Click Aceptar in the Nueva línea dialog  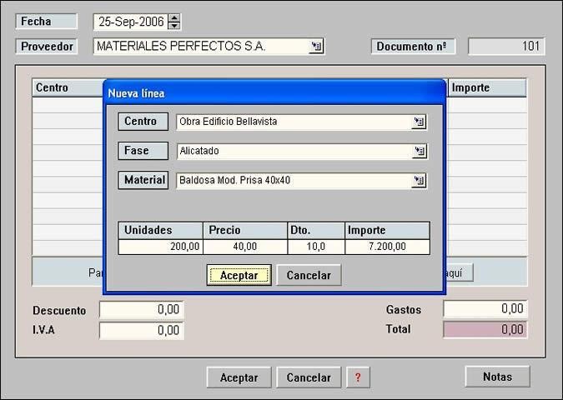pos(239,275)
